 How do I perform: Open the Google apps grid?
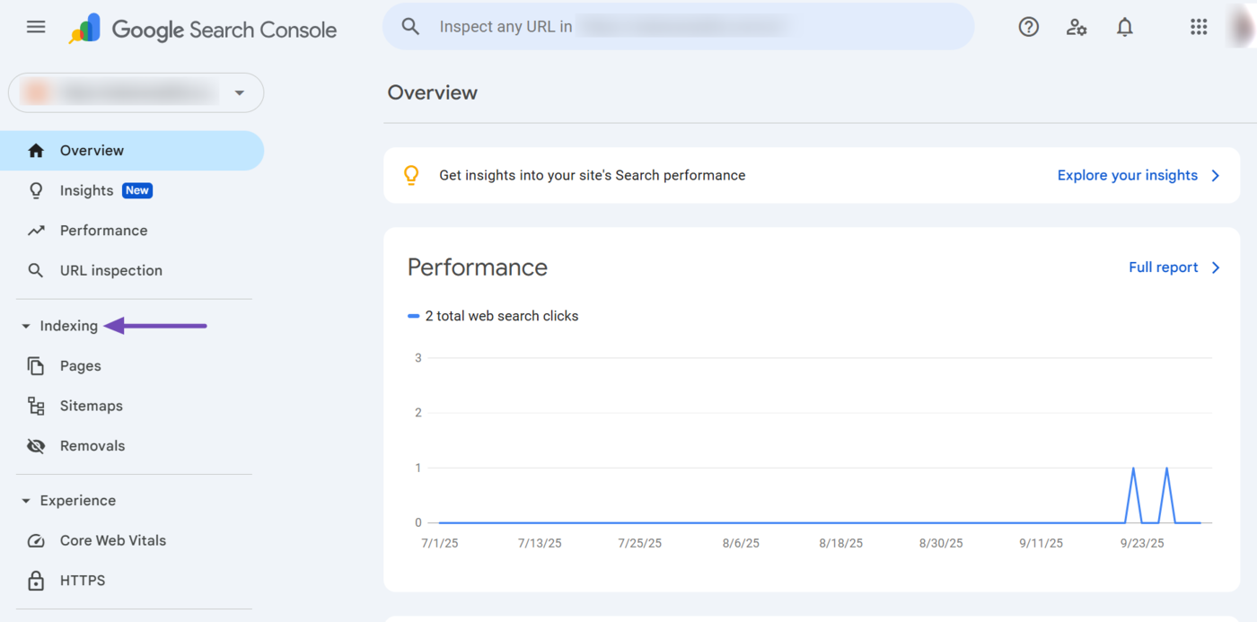1199,27
